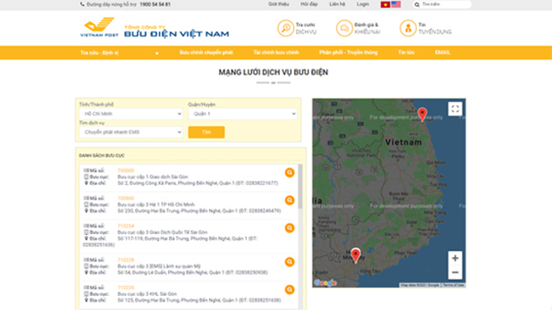Expand the Tra cứu - Định vị menu
The image size is (552, 310).
[119, 53]
